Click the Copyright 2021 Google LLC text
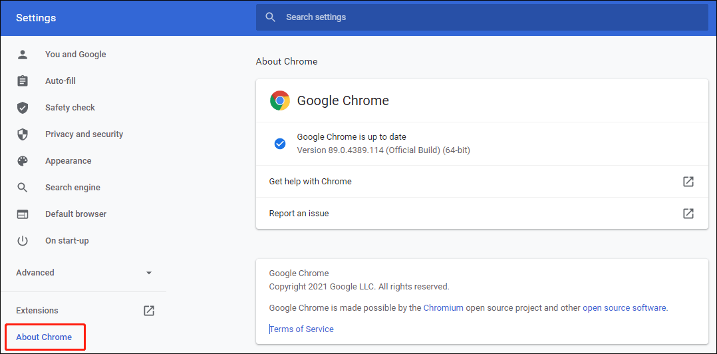The height and width of the screenshot is (354, 717). [x=359, y=287]
